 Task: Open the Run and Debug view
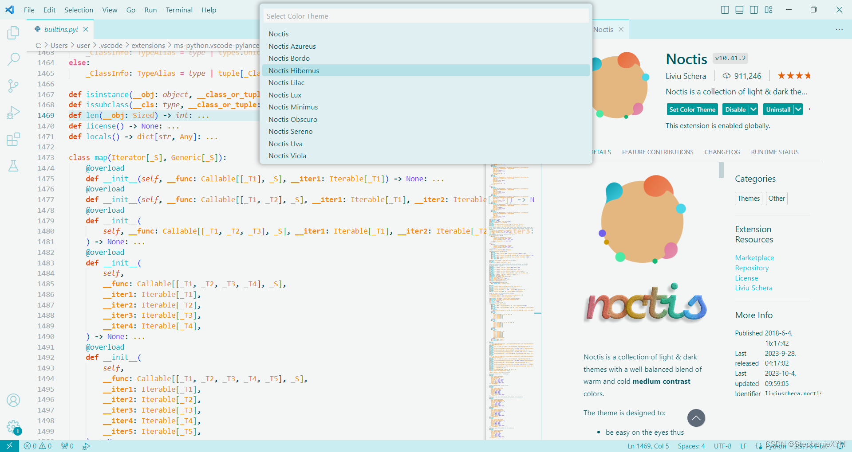[13, 113]
